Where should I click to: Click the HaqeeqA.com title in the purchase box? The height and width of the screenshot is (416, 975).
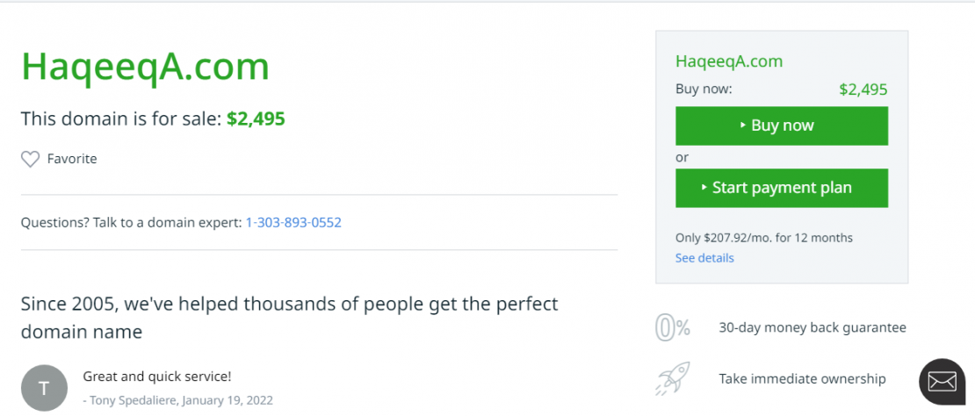tap(729, 61)
